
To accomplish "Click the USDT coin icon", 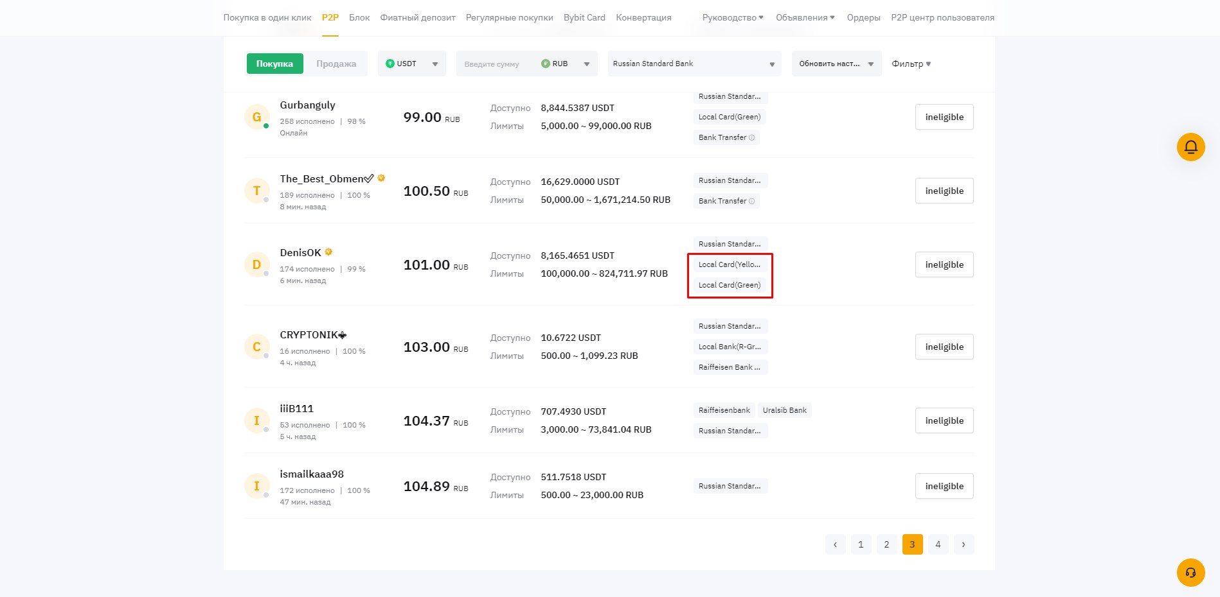I will tap(390, 64).
